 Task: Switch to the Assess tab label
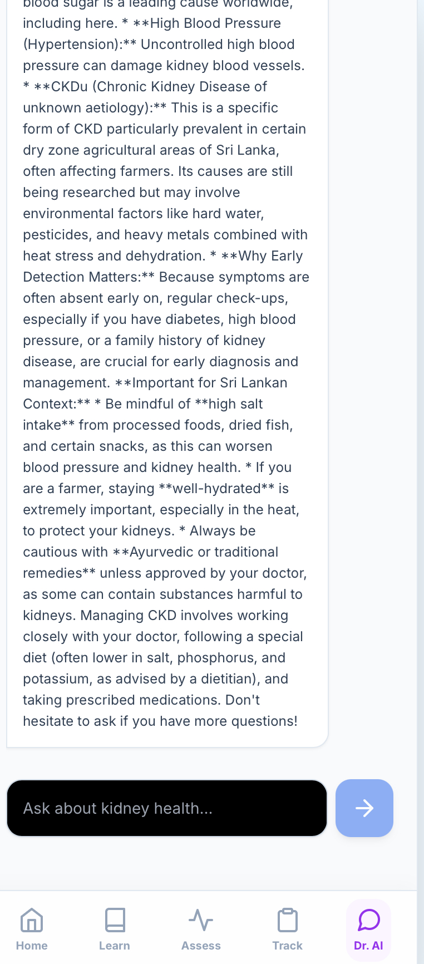tap(201, 946)
